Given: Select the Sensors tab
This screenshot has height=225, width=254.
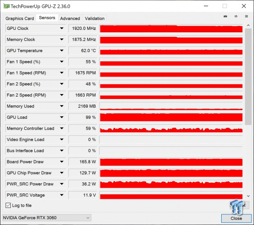Looking at the screenshot, I should click(47, 18).
